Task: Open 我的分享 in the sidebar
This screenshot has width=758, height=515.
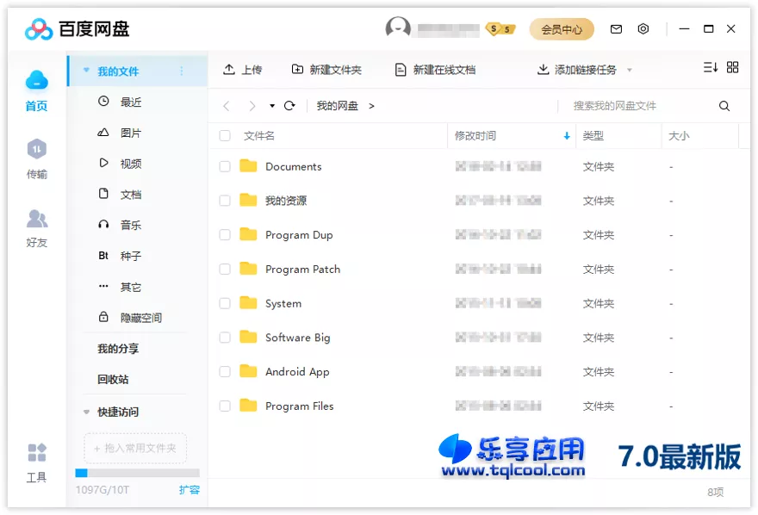Action: pyautogui.click(x=118, y=348)
